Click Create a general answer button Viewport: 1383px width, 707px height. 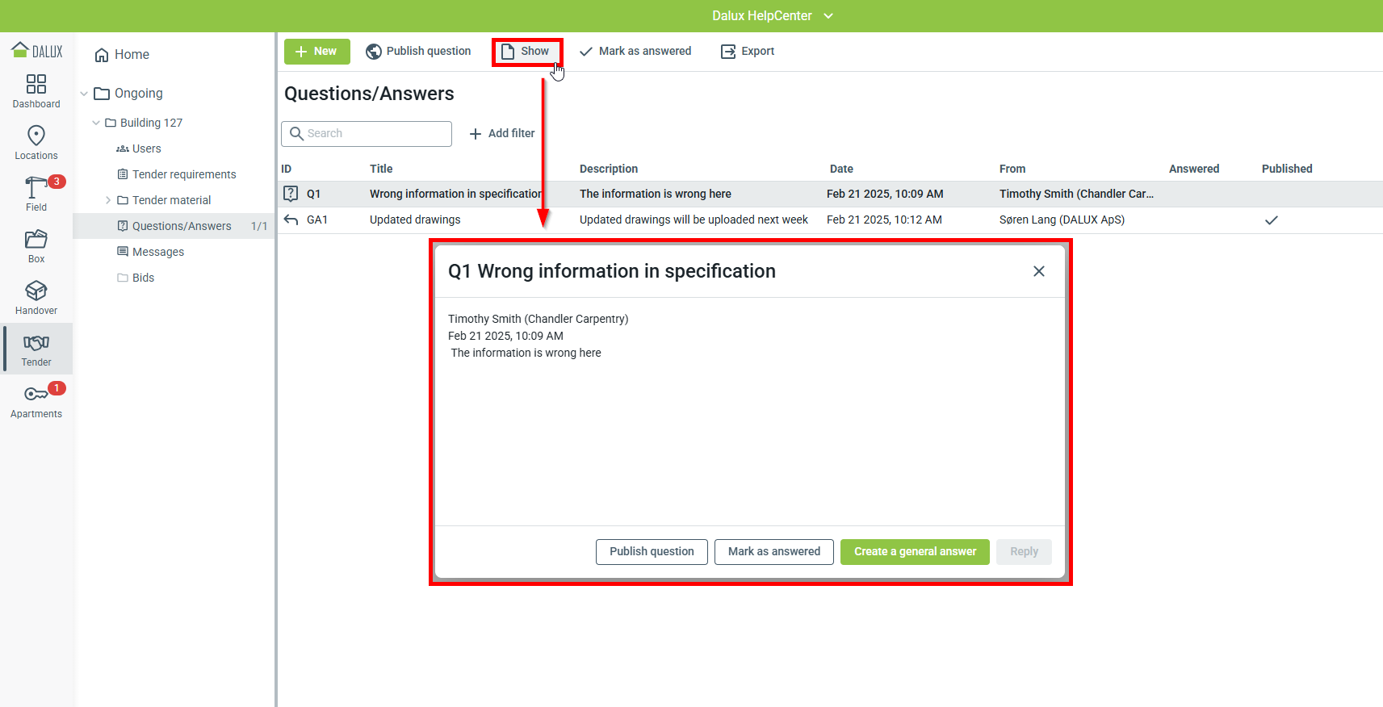tap(915, 552)
